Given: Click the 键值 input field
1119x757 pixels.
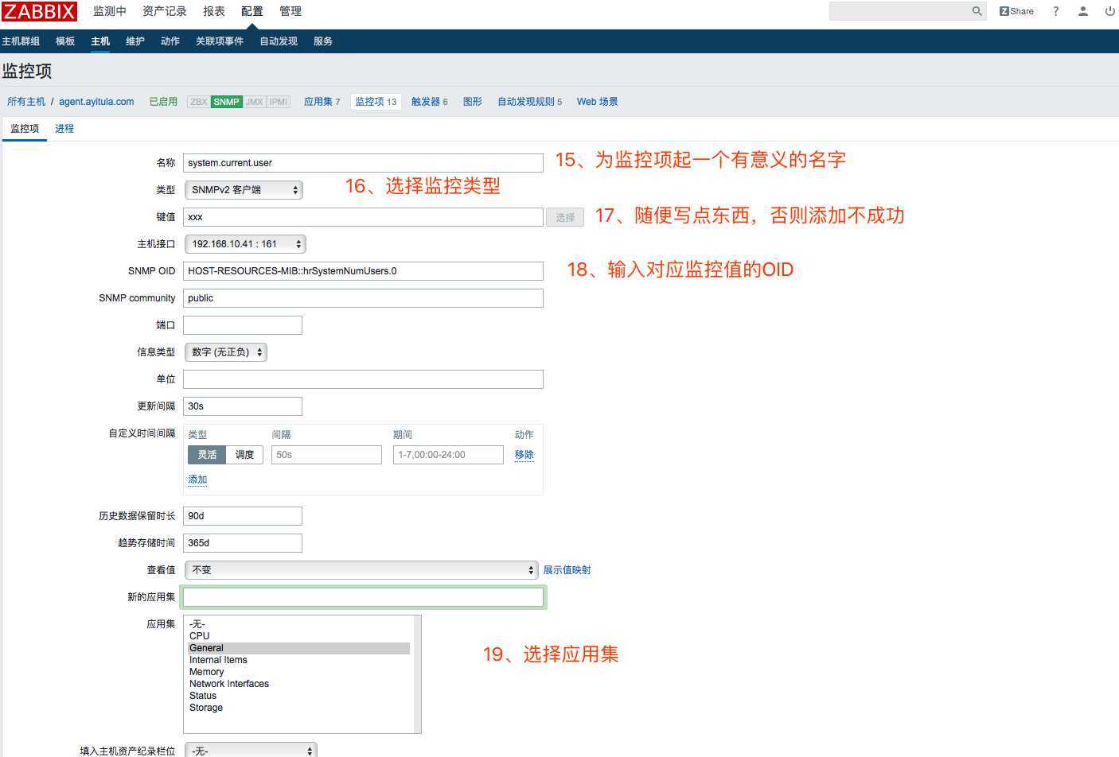Looking at the screenshot, I should click(x=363, y=217).
